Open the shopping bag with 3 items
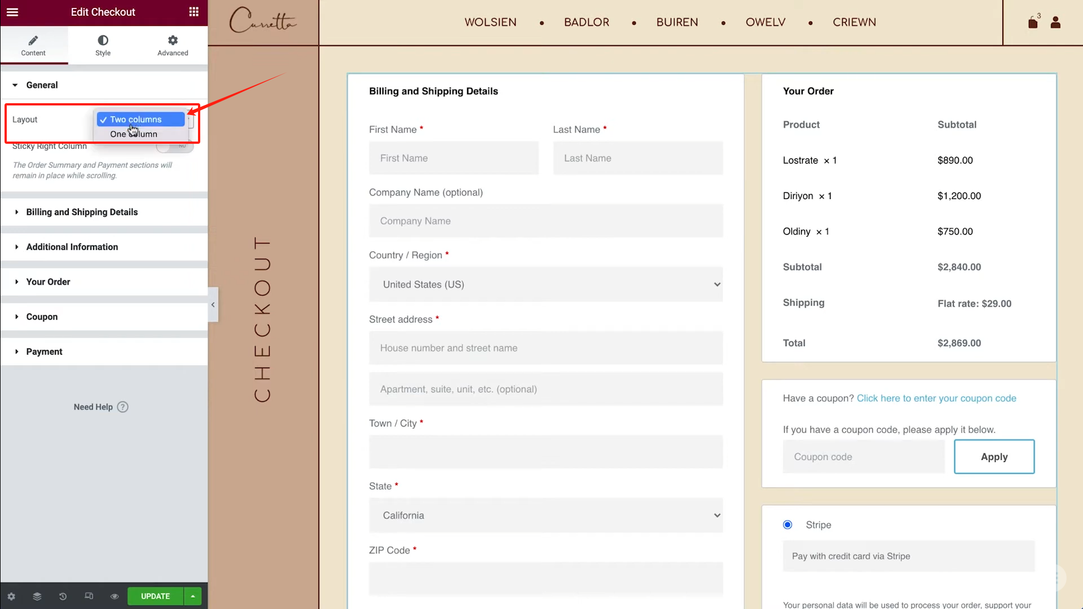 tap(1033, 22)
